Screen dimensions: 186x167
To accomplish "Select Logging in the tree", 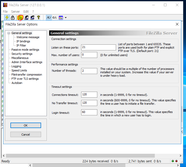I will [16, 66].
